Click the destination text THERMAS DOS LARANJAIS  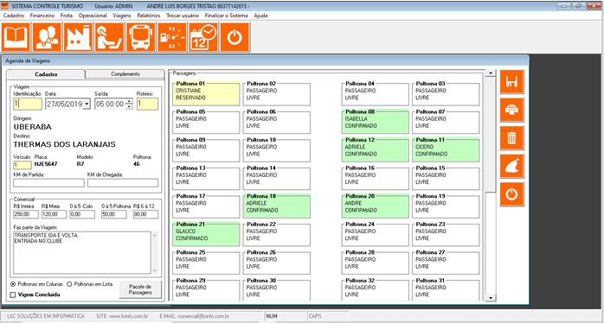pos(64,144)
